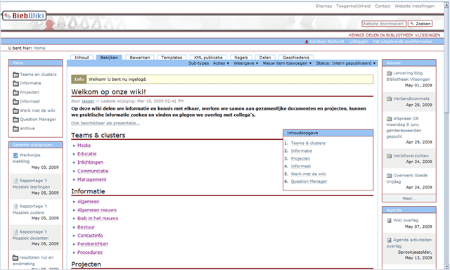The height and width of the screenshot is (270, 450).
Task: Click the Overwerk Goede Vrijdag news icon
Action: point(389,175)
